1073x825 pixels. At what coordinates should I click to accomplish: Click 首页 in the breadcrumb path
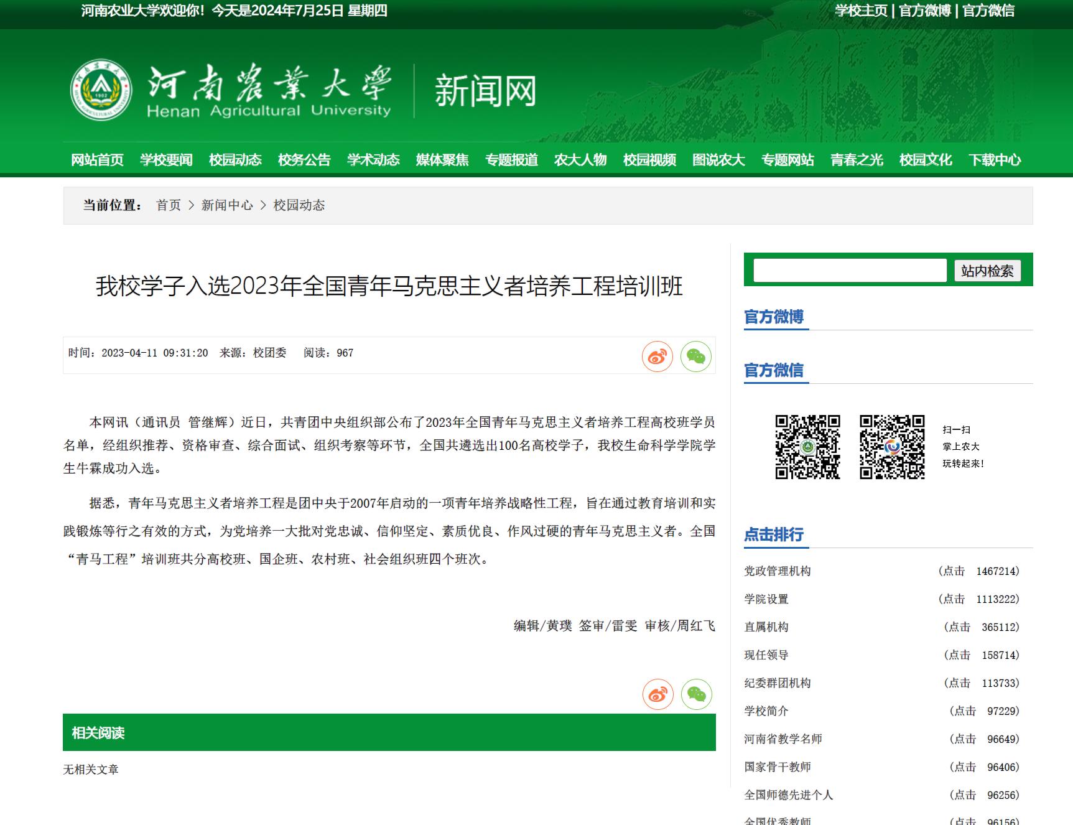point(168,205)
